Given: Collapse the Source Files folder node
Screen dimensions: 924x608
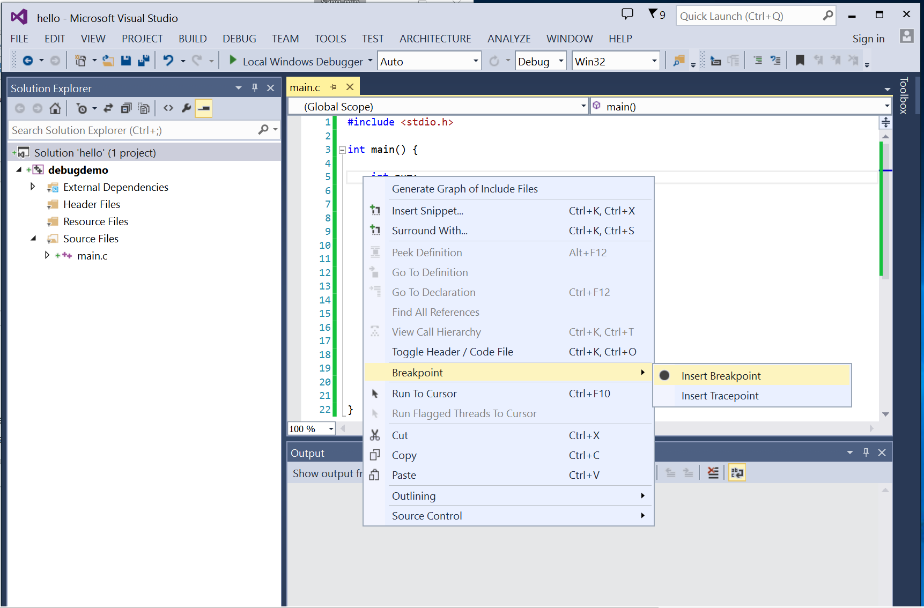Looking at the screenshot, I should (x=33, y=238).
